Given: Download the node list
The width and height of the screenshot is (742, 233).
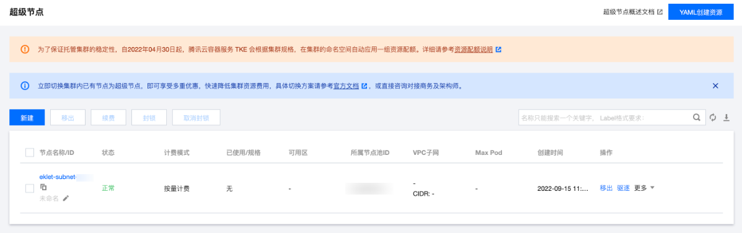Looking at the screenshot, I should tap(727, 118).
